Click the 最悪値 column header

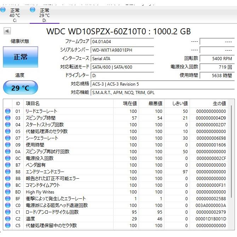(151, 104)
